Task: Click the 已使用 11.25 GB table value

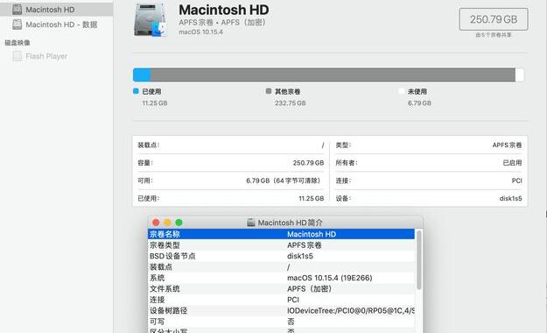Action: (x=312, y=198)
